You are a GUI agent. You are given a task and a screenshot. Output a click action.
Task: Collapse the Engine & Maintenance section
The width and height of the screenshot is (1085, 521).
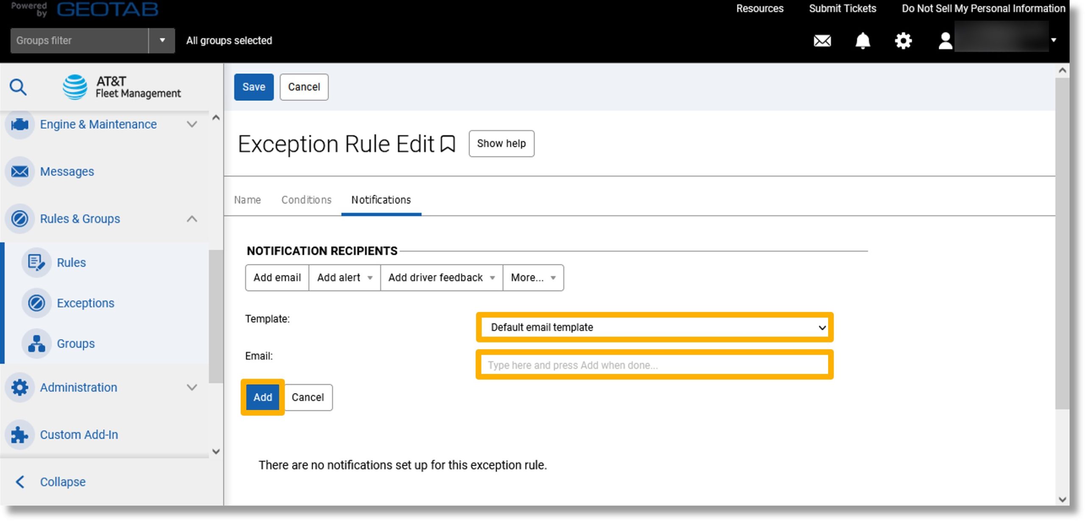[192, 125]
